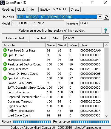Click raw value 00000000090D
This screenshot has height=129, width=111.
pyautogui.click(x=90, y=115)
